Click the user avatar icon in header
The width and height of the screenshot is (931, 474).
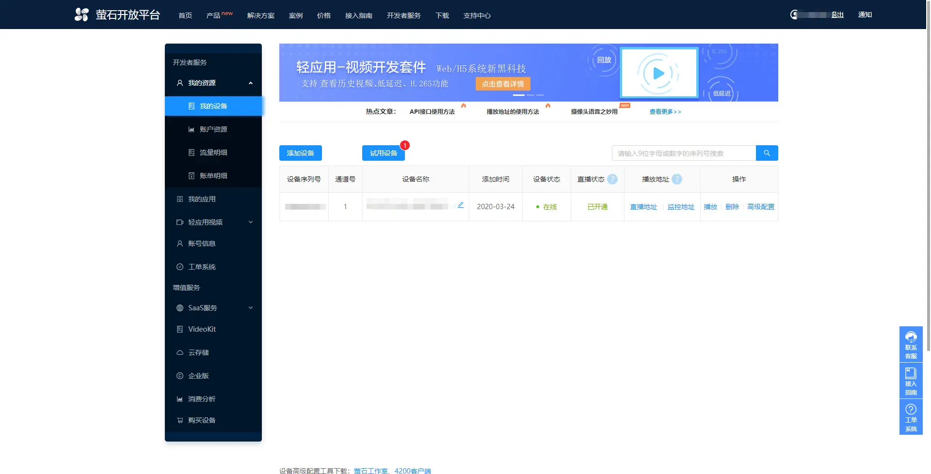pyautogui.click(x=794, y=15)
